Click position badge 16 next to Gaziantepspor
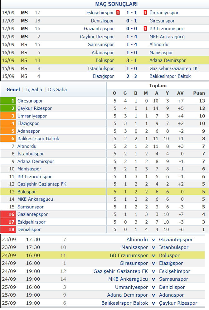 (7, 214)
